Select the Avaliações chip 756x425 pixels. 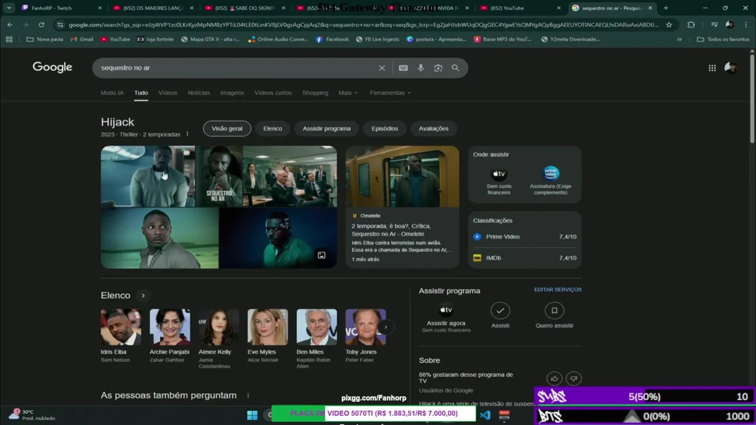[434, 129]
